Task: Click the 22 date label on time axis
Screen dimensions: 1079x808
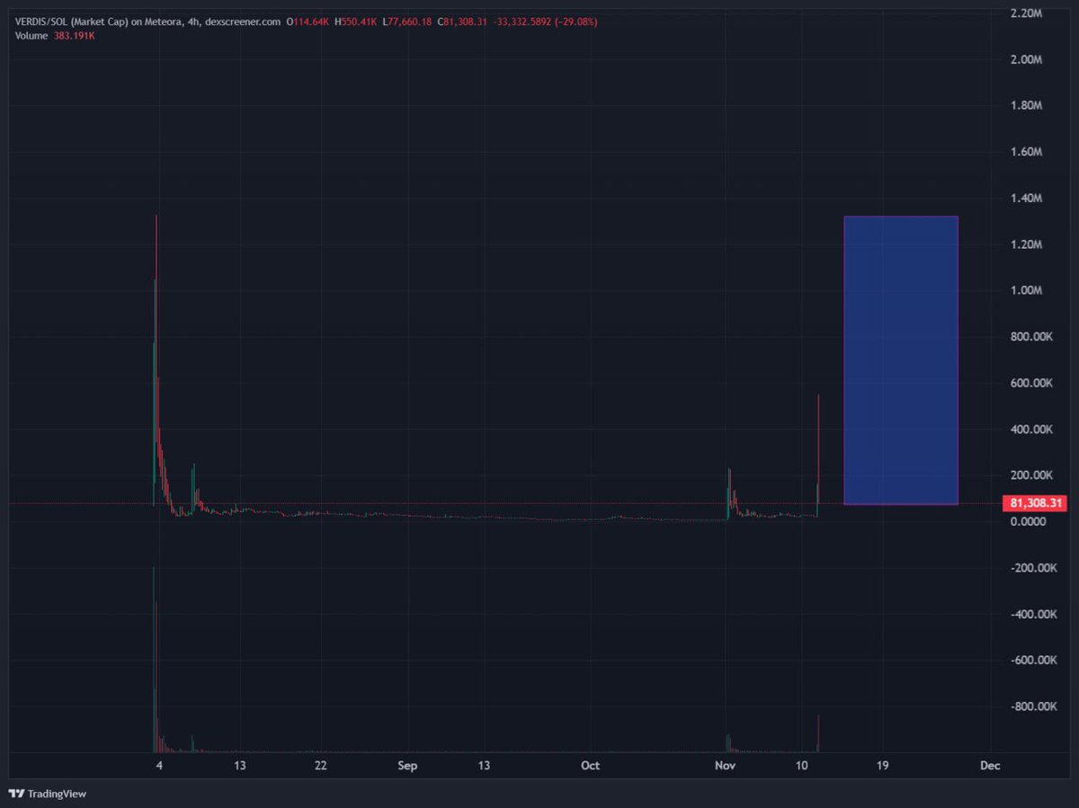Action: click(x=320, y=767)
